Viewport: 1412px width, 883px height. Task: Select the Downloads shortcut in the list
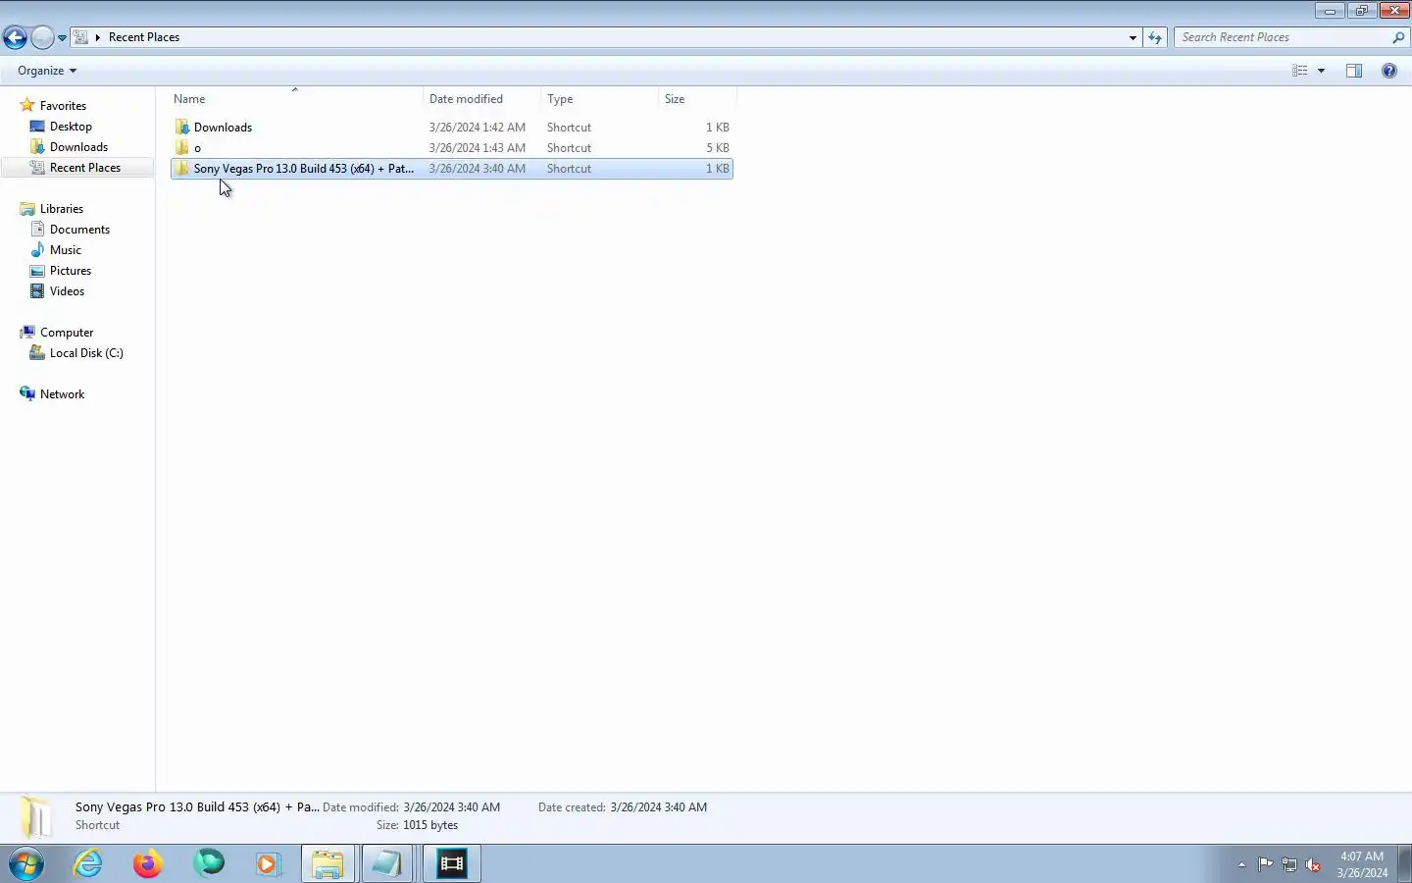pos(452,128)
